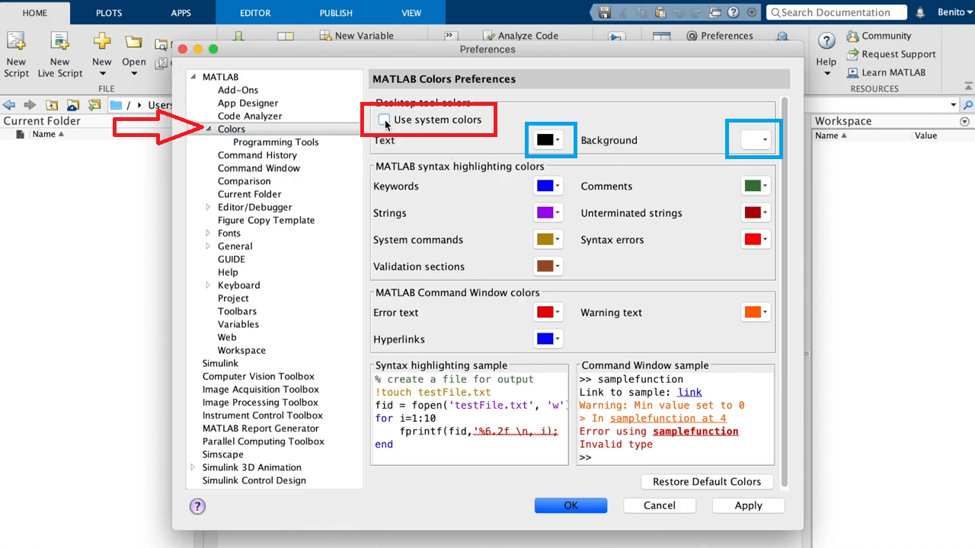The image size is (975, 548).
Task: Open the System commands color dropdown
Action: pos(548,240)
